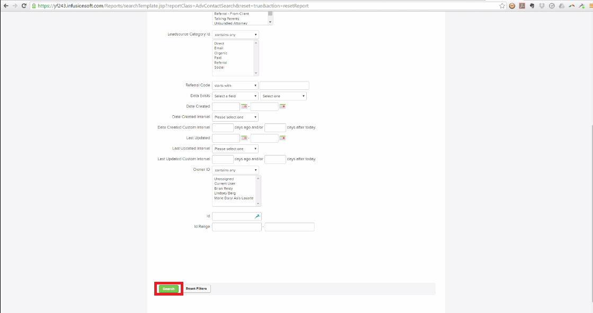The height and width of the screenshot is (313, 593).
Task: Click the Reset Filters button
Action: click(196, 289)
